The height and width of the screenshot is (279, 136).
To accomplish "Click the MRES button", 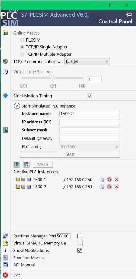I will 43,164.
